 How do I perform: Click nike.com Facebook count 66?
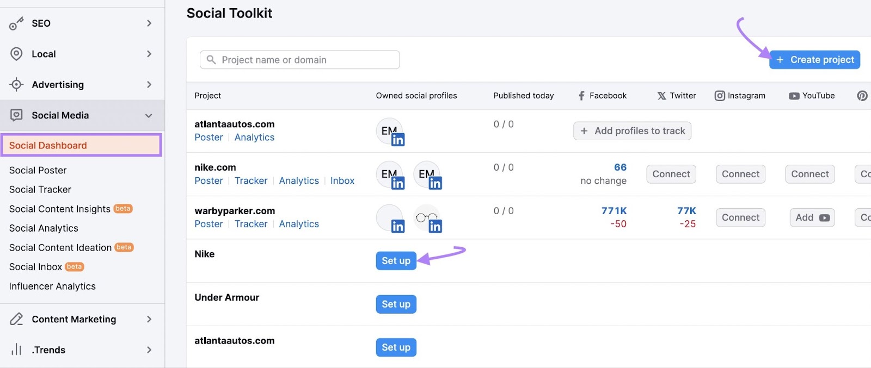(620, 167)
